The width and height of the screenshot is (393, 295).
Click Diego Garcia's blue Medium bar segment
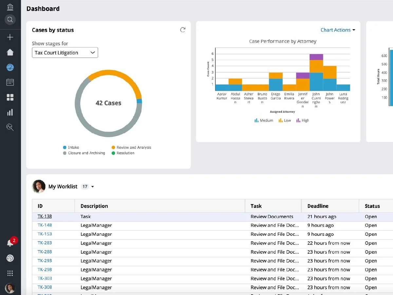pyautogui.click(x=276, y=85)
